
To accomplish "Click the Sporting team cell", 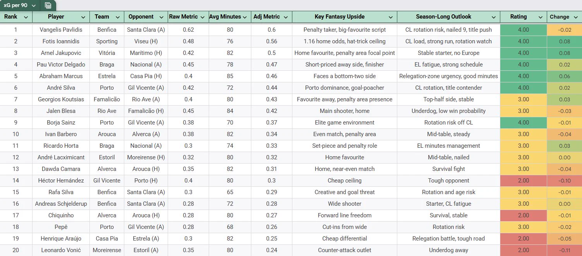I will click(x=107, y=41).
